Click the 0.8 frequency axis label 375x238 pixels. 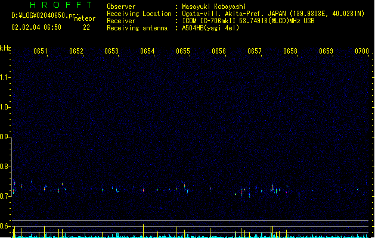[5, 167]
